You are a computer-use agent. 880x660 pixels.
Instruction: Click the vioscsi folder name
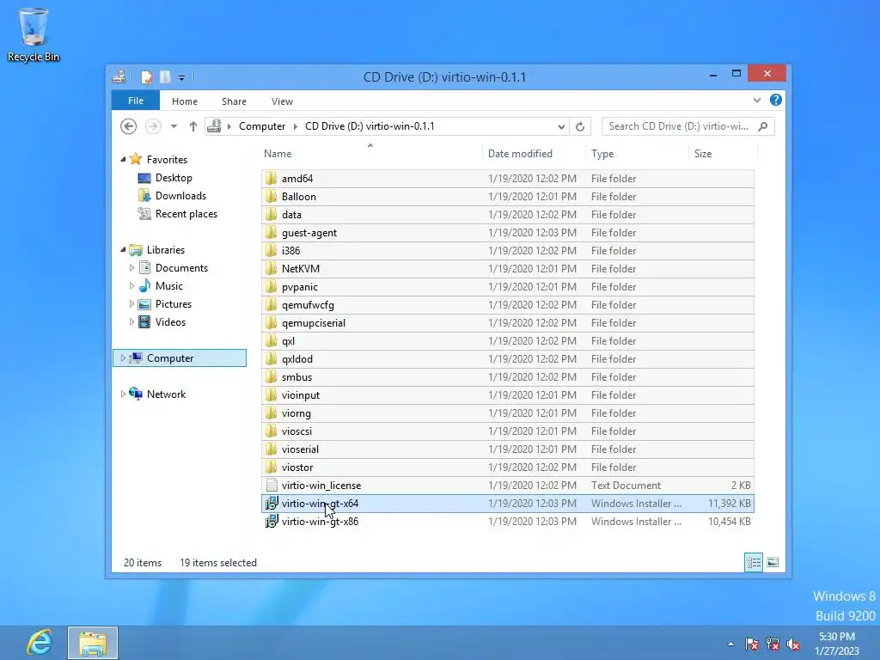pos(296,431)
